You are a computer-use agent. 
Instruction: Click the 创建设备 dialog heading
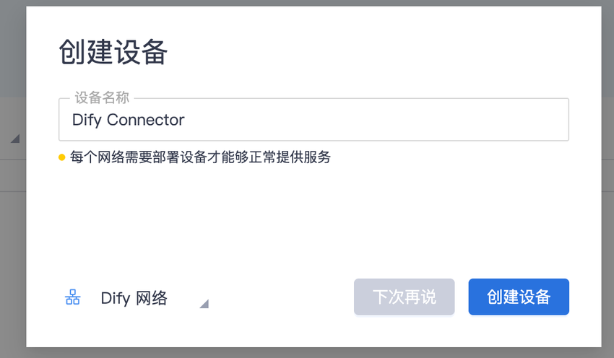click(x=113, y=53)
